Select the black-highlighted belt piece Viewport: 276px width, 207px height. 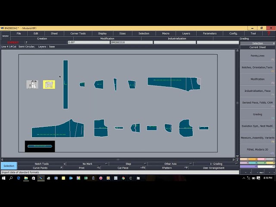pos(40,146)
